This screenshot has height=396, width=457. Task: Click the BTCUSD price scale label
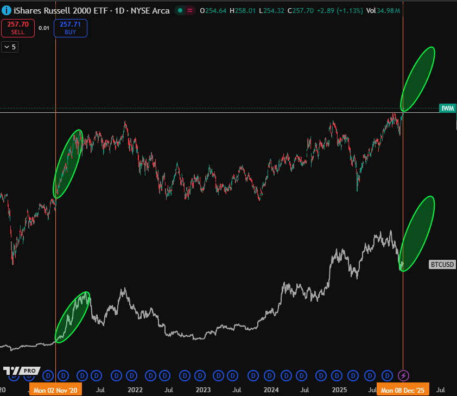click(x=442, y=265)
